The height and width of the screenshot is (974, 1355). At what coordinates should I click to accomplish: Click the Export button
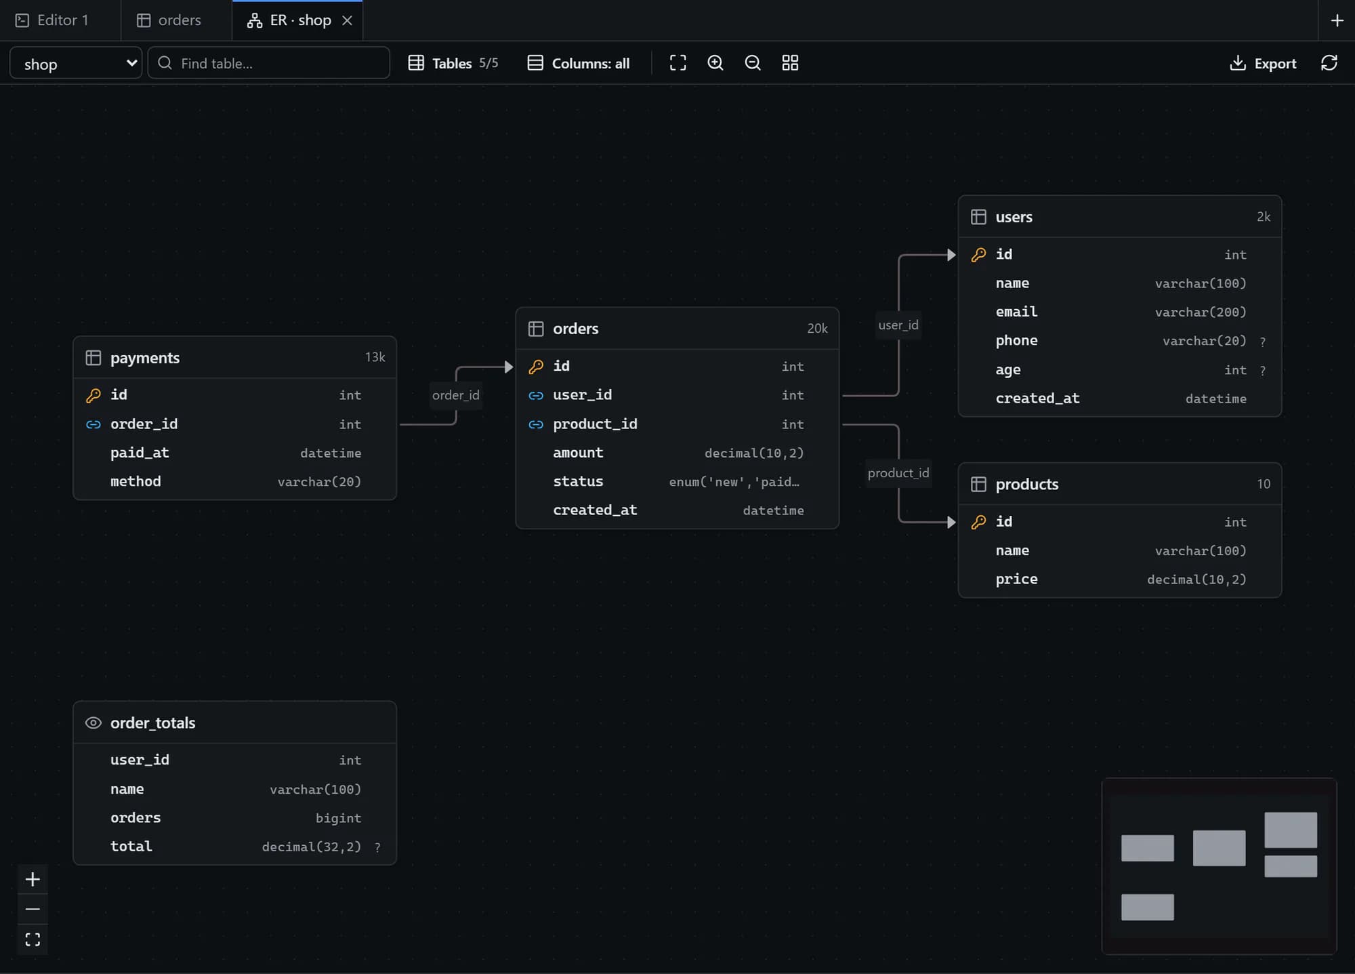[1263, 63]
